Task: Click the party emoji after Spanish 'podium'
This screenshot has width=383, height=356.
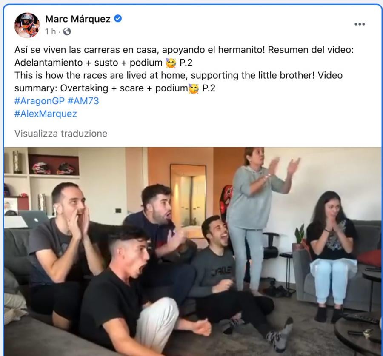Action: tap(171, 63)
